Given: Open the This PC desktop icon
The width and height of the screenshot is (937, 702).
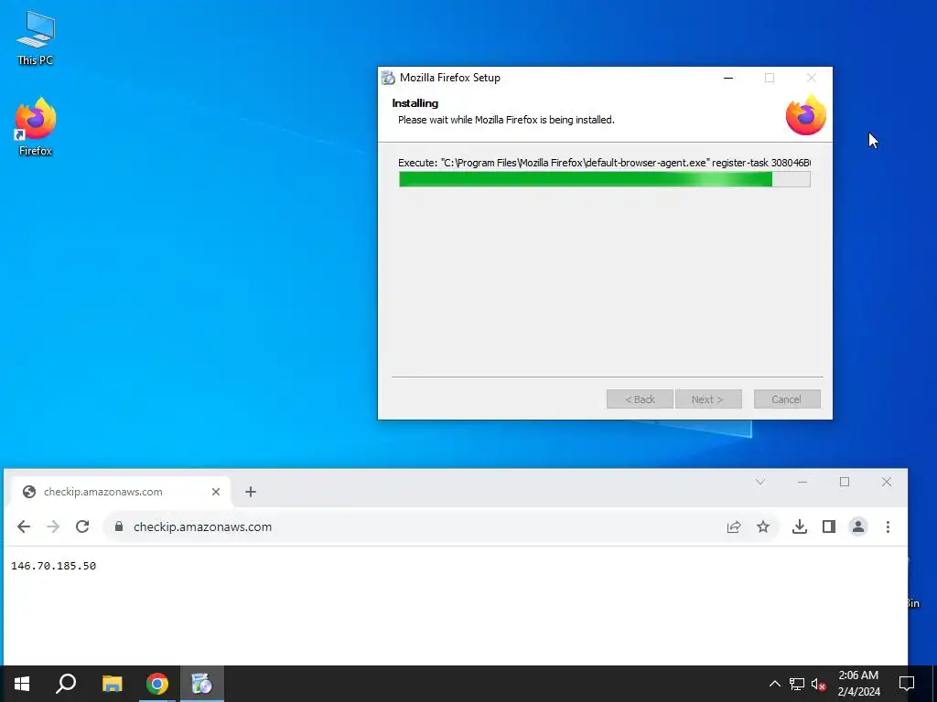Looking at the screenshot, I should click(36, 37).
